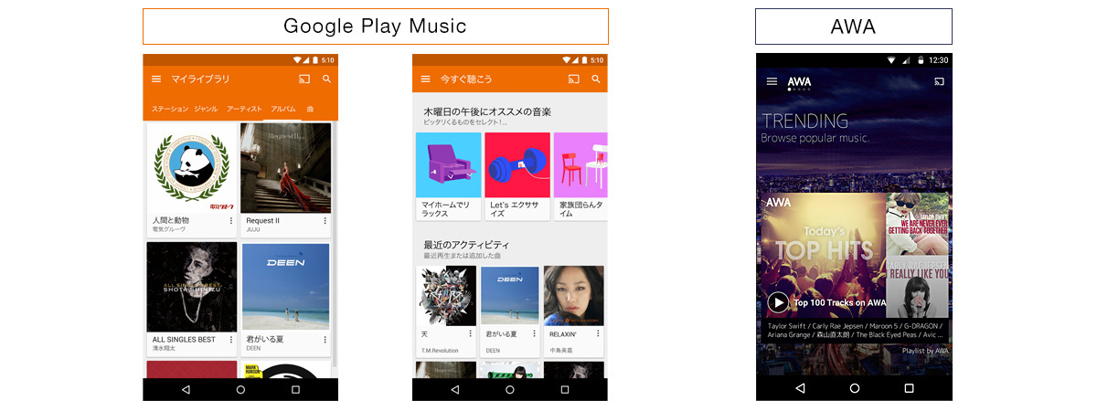Open the Let's エクササイズ station card
Screen dimensions: 1097x411
point(517,176)
